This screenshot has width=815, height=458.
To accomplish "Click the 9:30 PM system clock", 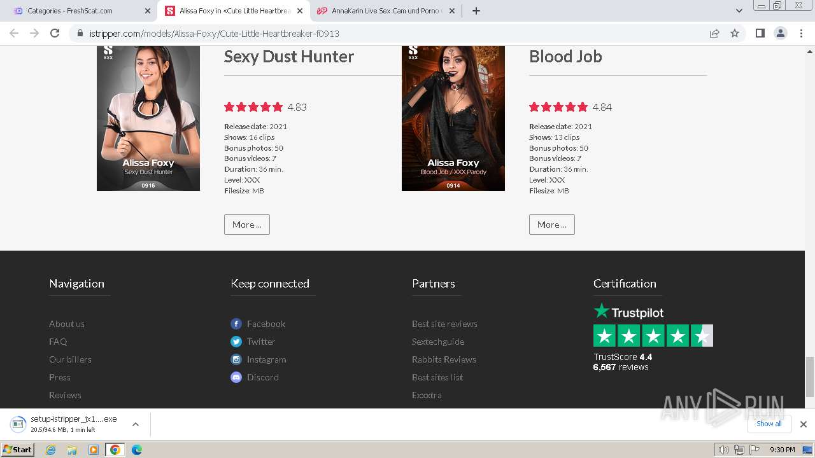I will 782,450.
